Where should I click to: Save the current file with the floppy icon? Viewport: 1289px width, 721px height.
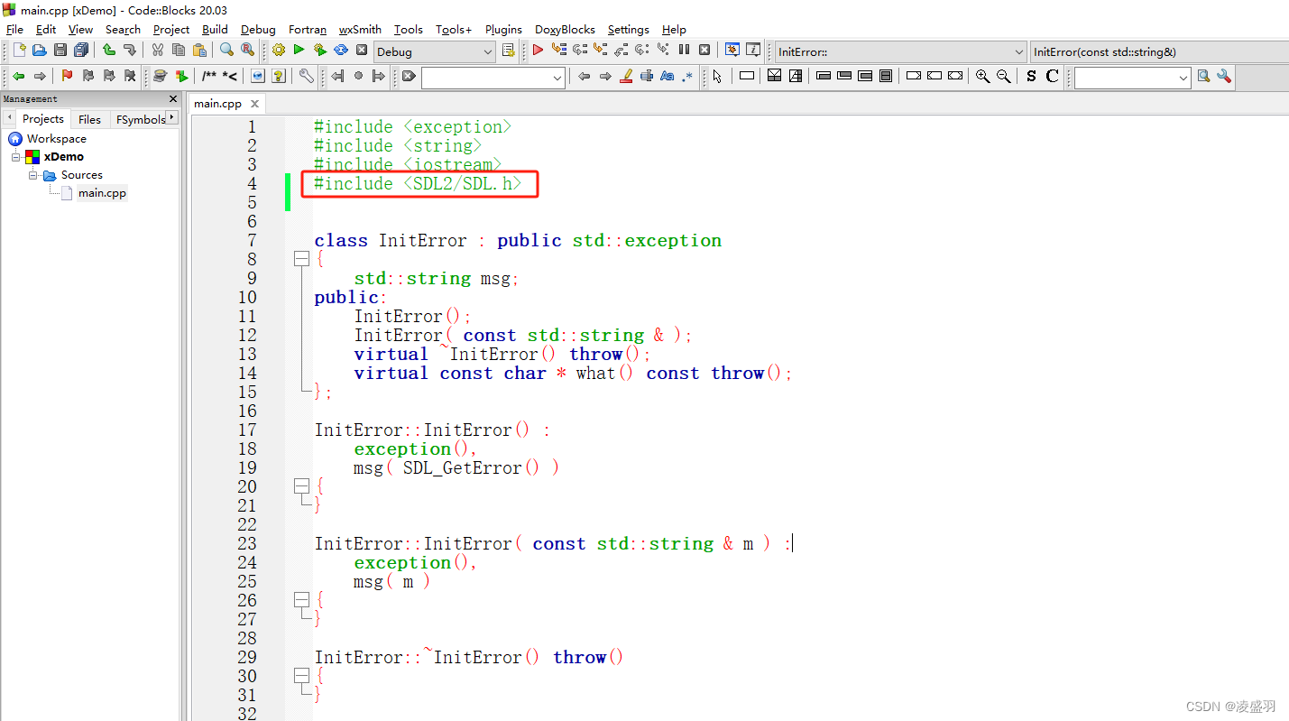point(60,51)
